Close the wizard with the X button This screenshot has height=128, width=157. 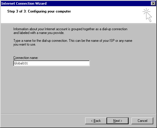pos(153,3)
